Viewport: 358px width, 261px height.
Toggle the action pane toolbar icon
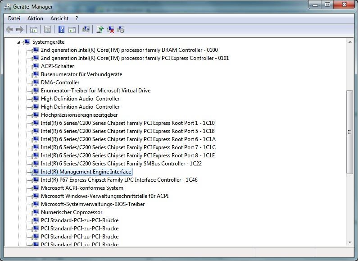[x=72, y=29]
